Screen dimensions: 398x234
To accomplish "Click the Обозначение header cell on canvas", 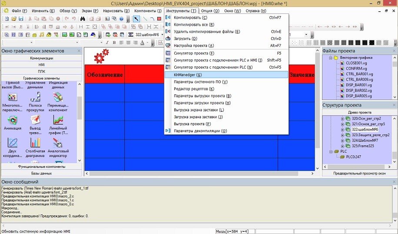I will point(105,75).
